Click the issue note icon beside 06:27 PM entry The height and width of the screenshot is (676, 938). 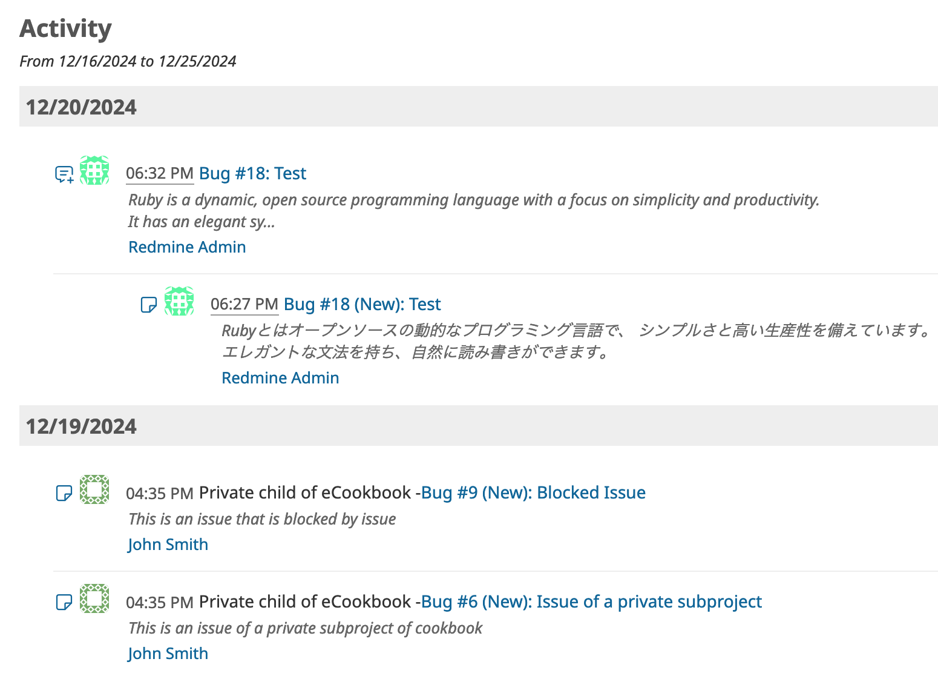click(148, 305)
